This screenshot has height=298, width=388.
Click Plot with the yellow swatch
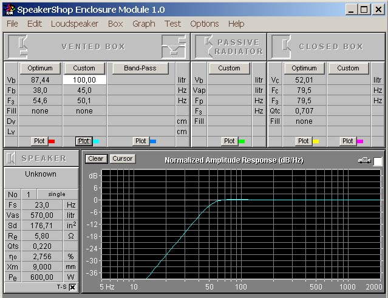[304, 141]
